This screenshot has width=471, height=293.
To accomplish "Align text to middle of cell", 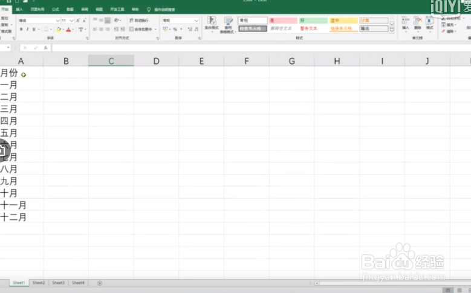I will [x=101, y=20].
